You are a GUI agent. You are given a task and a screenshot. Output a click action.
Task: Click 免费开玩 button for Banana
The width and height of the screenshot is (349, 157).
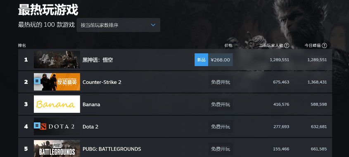click(x=221, y=104)
